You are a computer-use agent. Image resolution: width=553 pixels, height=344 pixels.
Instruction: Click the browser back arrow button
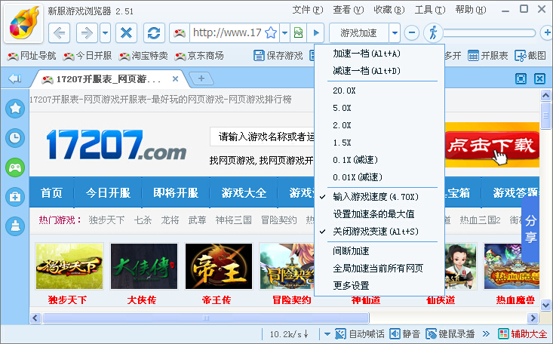pyautogui.click(x=60, y=33)
